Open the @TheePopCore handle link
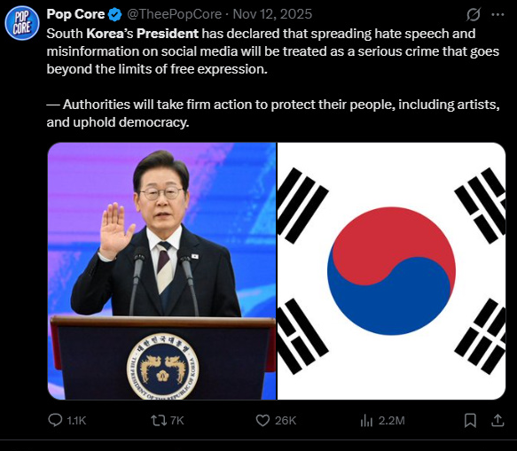 click(174, 14)
